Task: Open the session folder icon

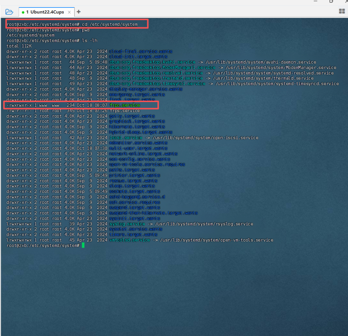Action: [9, 12]
